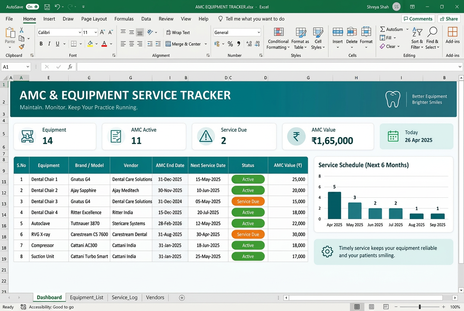Click the Percent Style icon
Image resolution: width=464 pixels, height=311 pixels.
[x=230, y=44]
